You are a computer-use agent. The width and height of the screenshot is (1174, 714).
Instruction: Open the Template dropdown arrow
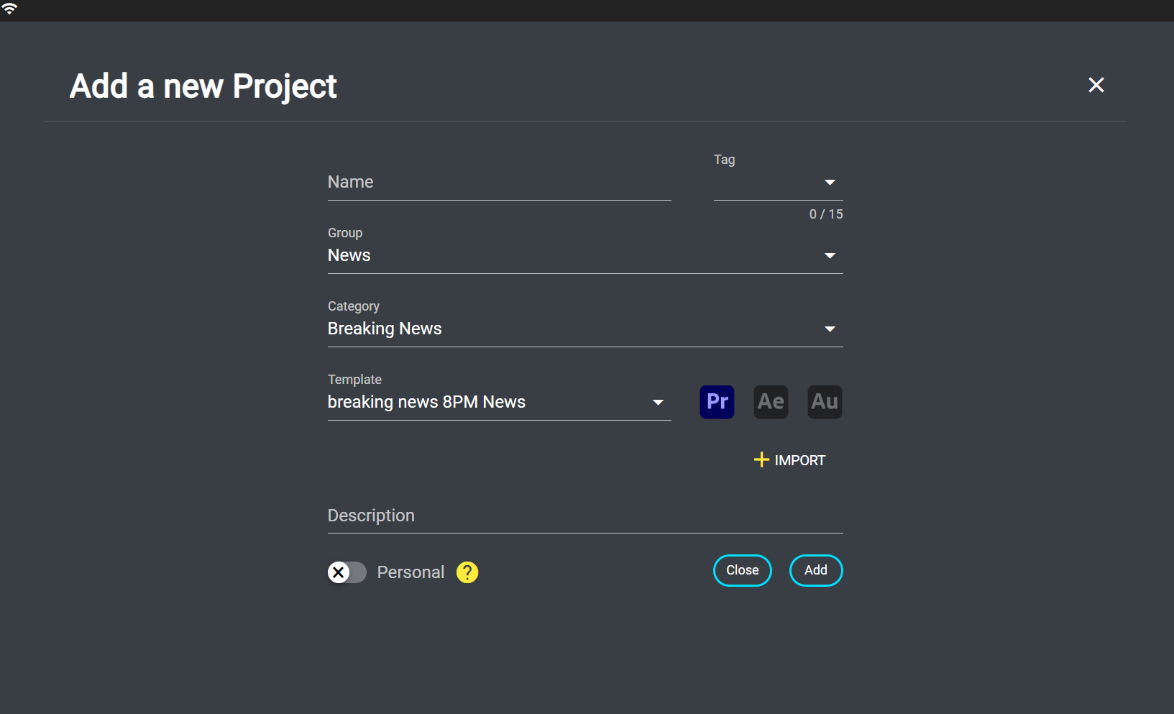pyautogui.click(x=658, y=403)
